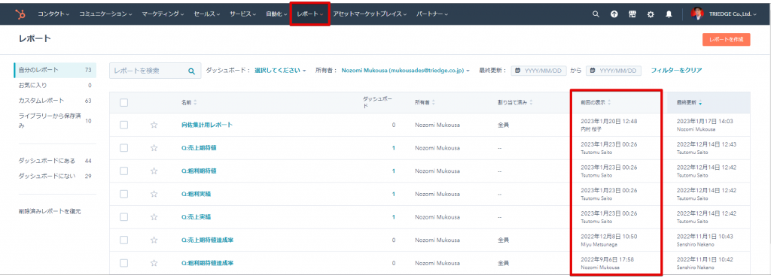Open the Q:粗利実績 report link
The image size is (771, 278).
[196, 194]
